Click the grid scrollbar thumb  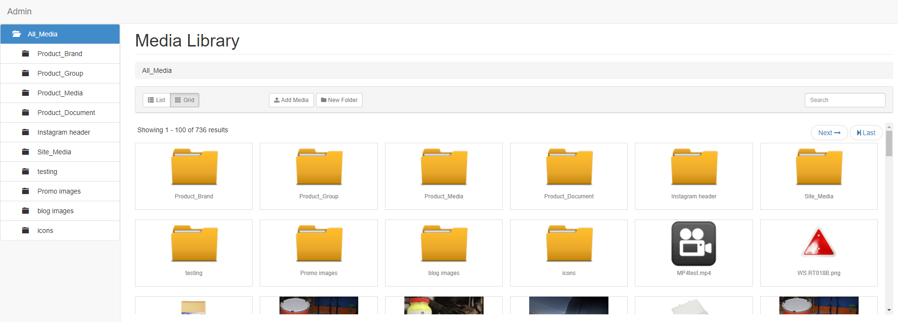(x=889, y=144)
